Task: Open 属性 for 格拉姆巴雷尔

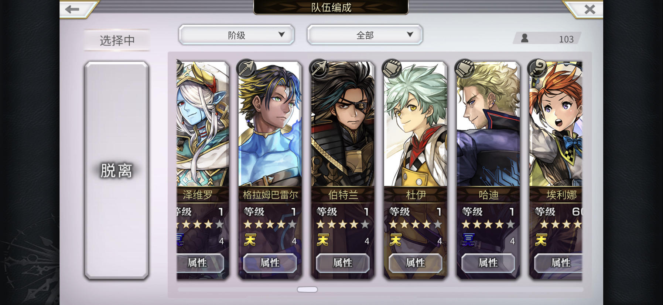Action: [x=270, y=263]
